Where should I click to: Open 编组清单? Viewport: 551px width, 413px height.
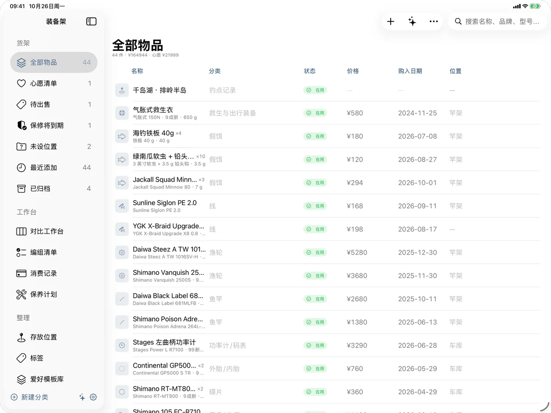pyautogui.click(x=54, y=252)
